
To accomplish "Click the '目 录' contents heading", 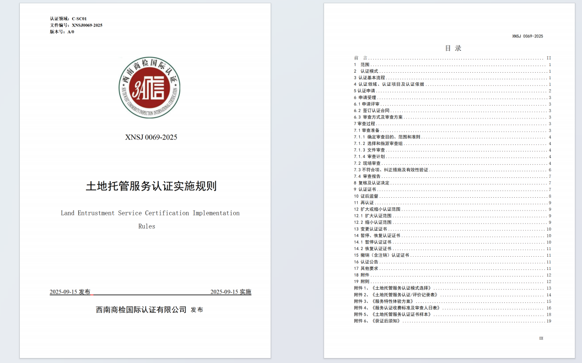I will (x=453, y=48).
